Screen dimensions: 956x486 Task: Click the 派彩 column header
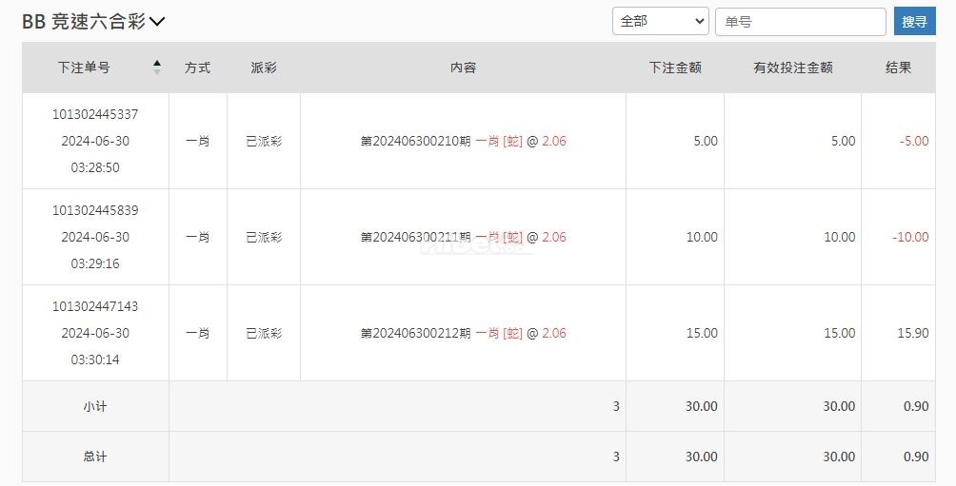click(x=264, y=68)
